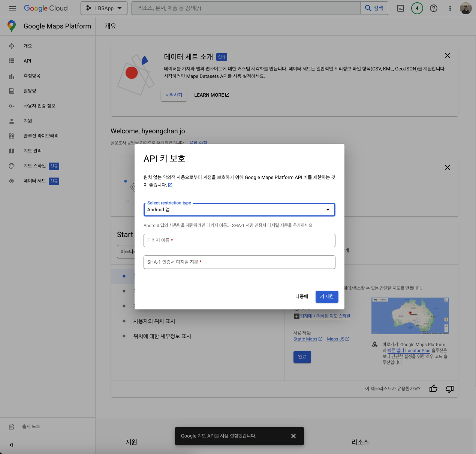Click the 개요 overview sidebar icon
Viewport: 476px width, 454px height.
pyautogui.click(x=12, y=46)
